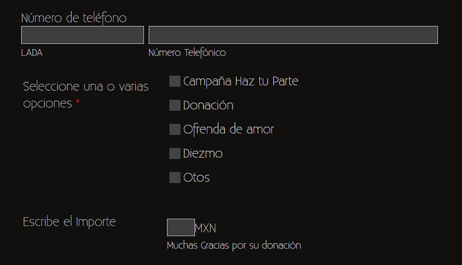The image size is (462, 265).
Task: Click the "Diezmo" option label text
Action: [x=203, y=154]
